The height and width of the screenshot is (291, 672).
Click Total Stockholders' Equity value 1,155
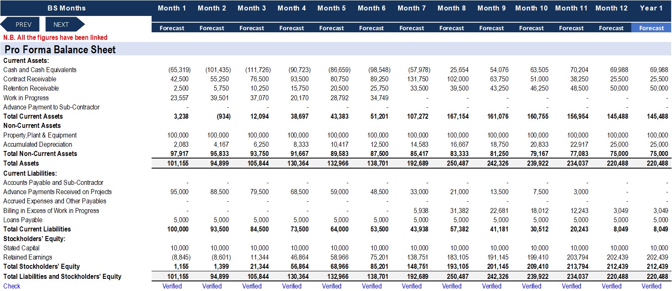click(181, 266)
